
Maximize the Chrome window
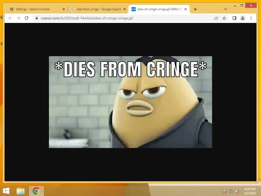(x=242, y=6)
